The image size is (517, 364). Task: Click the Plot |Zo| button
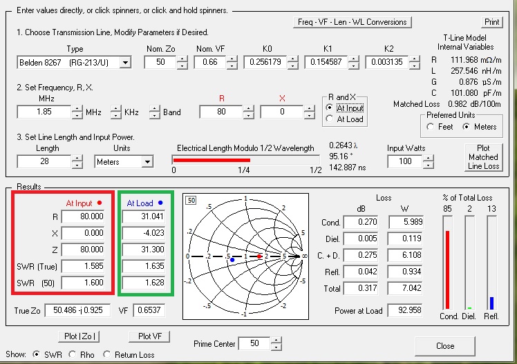click(79, 336)
